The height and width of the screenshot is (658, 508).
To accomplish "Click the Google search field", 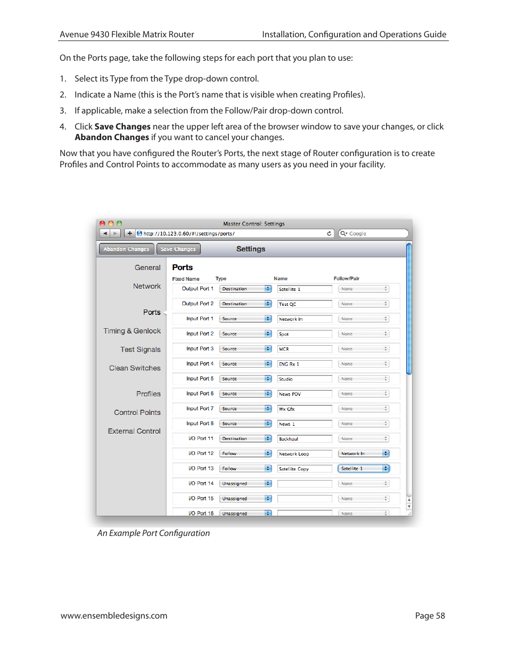I will (374, 233).
